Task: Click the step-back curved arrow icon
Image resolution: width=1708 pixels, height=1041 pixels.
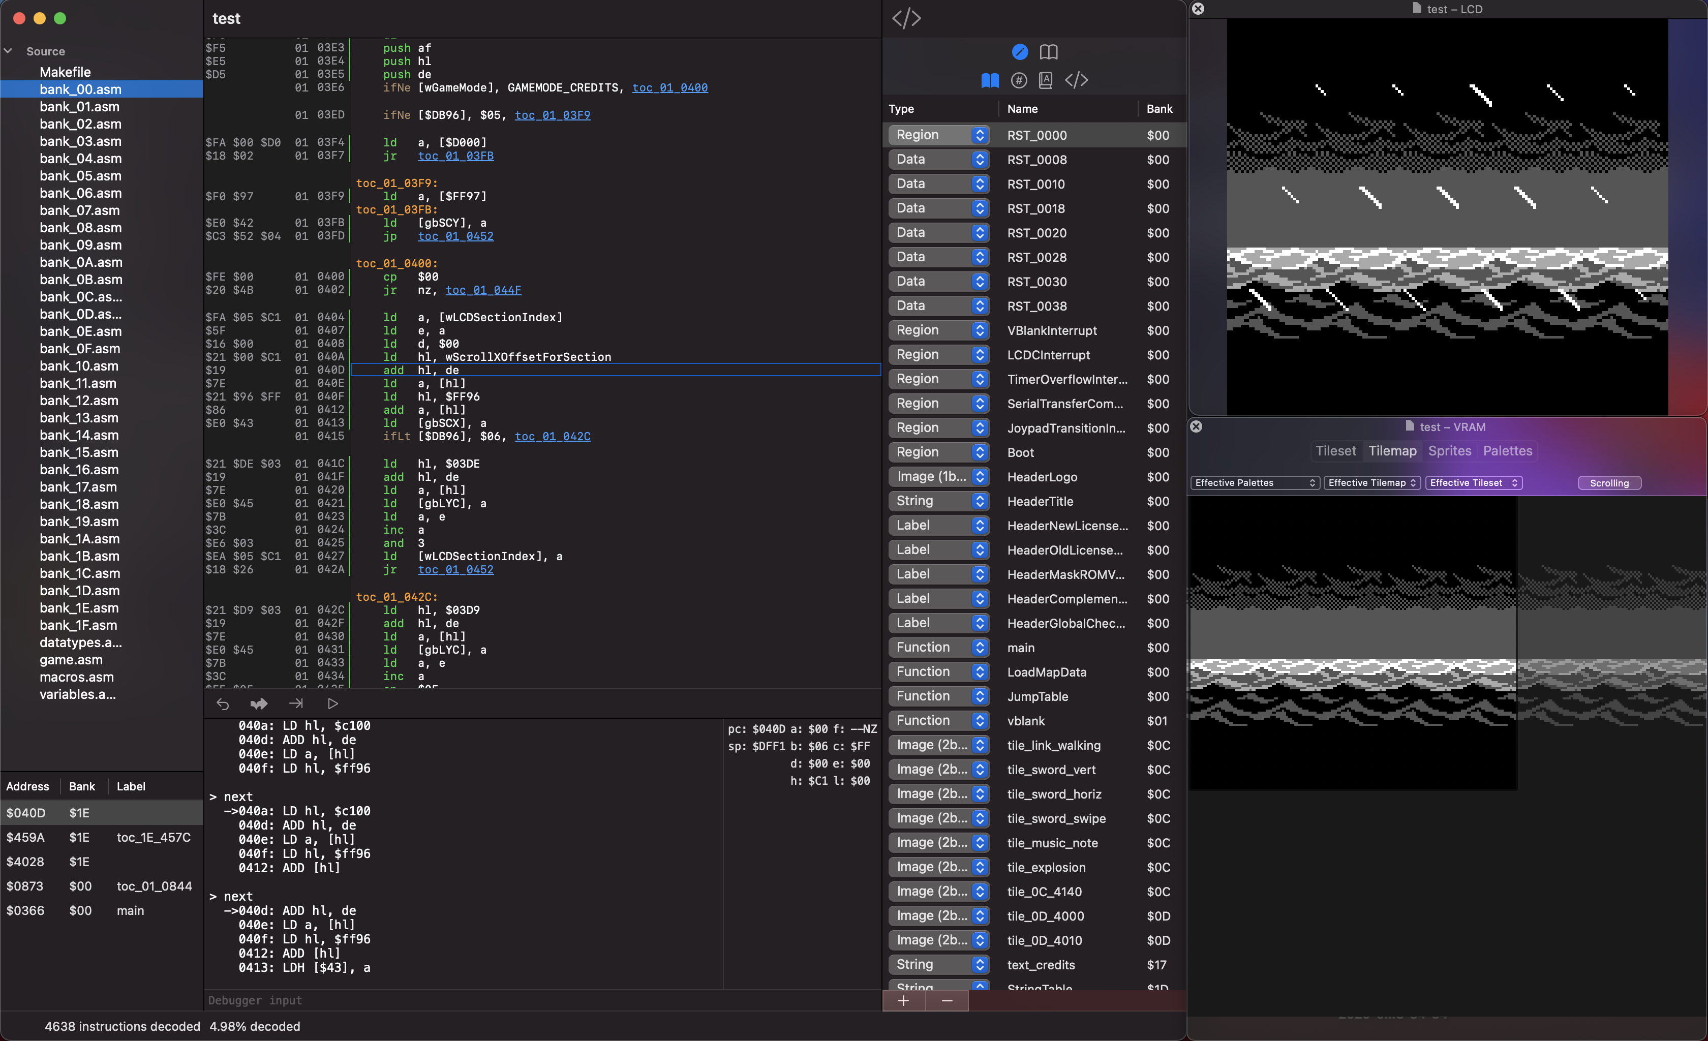Action: coord(223,703)
